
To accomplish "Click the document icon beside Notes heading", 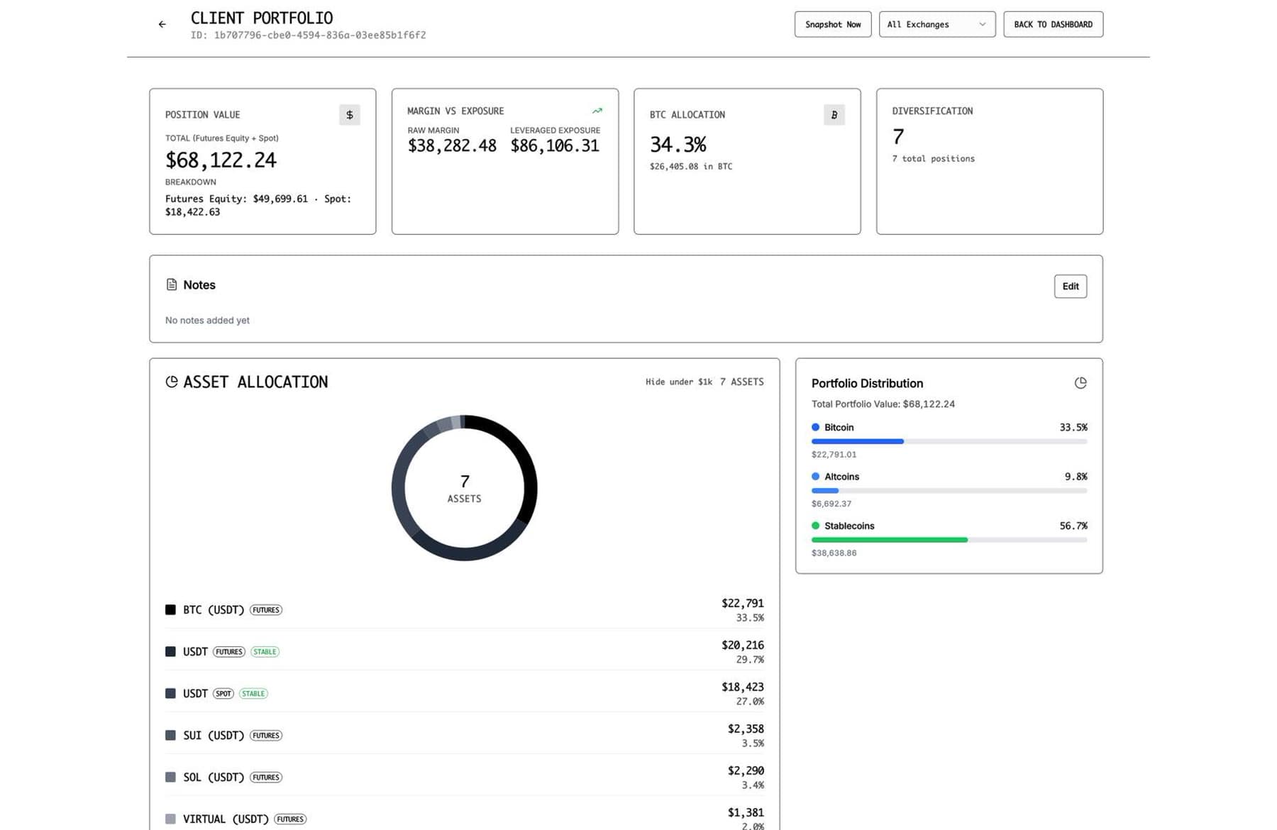I will coord(172,284).
